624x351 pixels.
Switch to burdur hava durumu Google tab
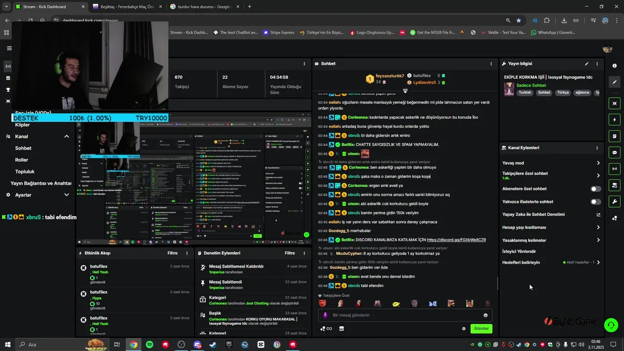(x=205, y=7)
